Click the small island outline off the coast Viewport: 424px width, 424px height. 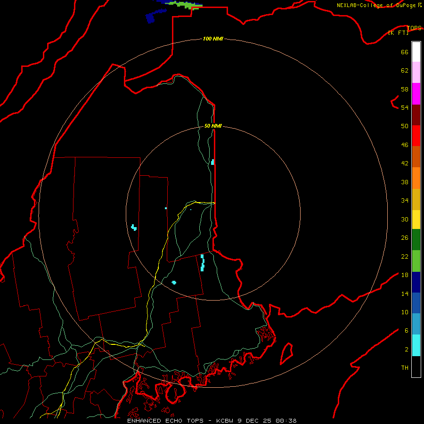[286, 353]
